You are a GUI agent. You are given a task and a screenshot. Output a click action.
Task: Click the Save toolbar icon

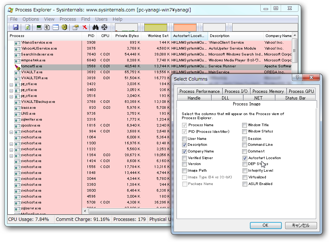[16, 27]
